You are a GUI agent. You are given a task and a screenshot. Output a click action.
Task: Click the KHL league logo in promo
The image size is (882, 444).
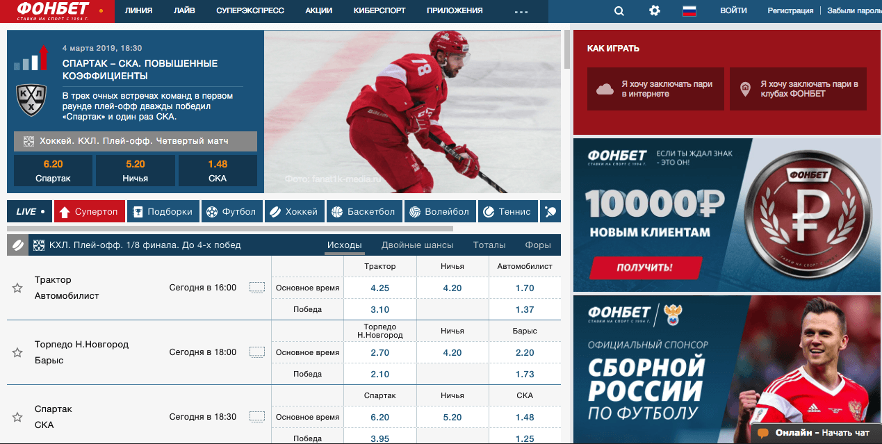coord(31,99)
